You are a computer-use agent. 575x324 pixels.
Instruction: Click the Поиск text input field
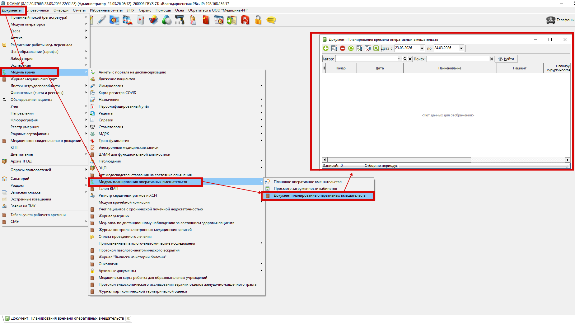458,59
